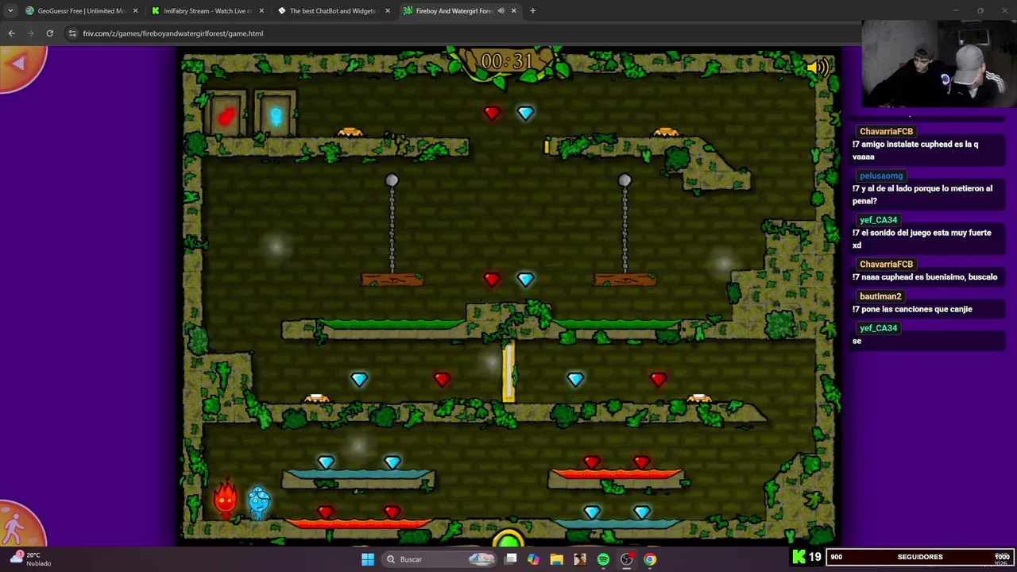The width and height of the screenshot is (1017, 572).
Task: Click the Fireboy character
Action: tap(226, 499)
